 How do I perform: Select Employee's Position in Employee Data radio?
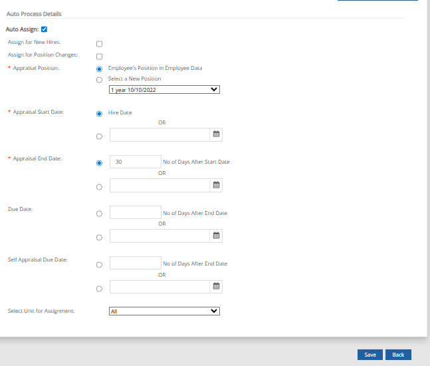pos(99,69)
